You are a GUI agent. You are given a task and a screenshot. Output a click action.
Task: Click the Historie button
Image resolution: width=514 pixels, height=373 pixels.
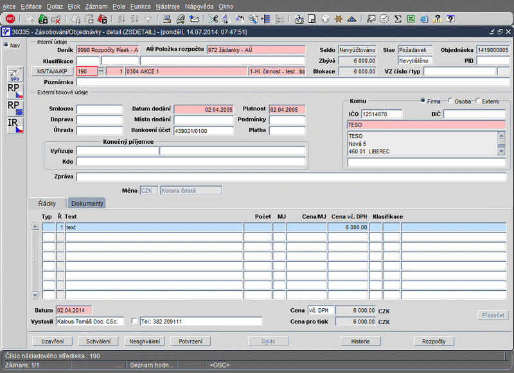point(360,342)
